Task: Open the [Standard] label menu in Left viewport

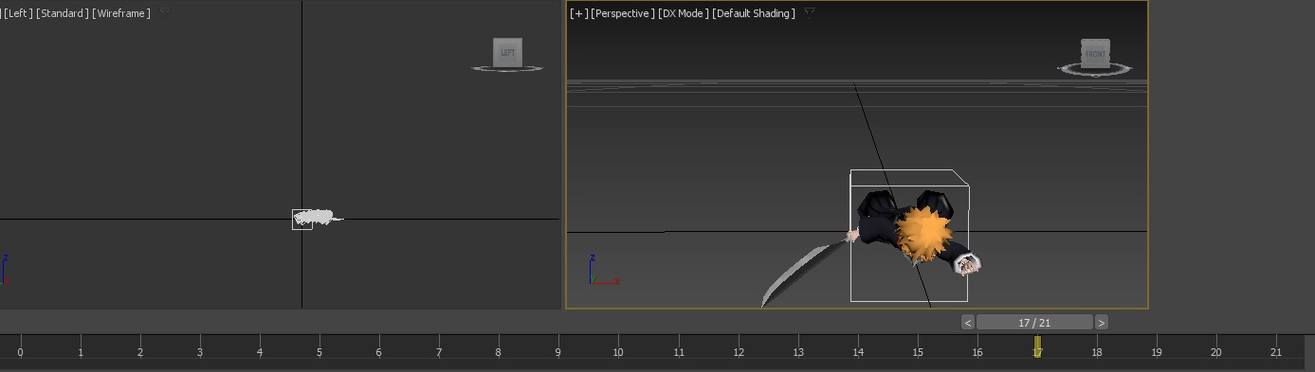Action: (x=63, y=13)
